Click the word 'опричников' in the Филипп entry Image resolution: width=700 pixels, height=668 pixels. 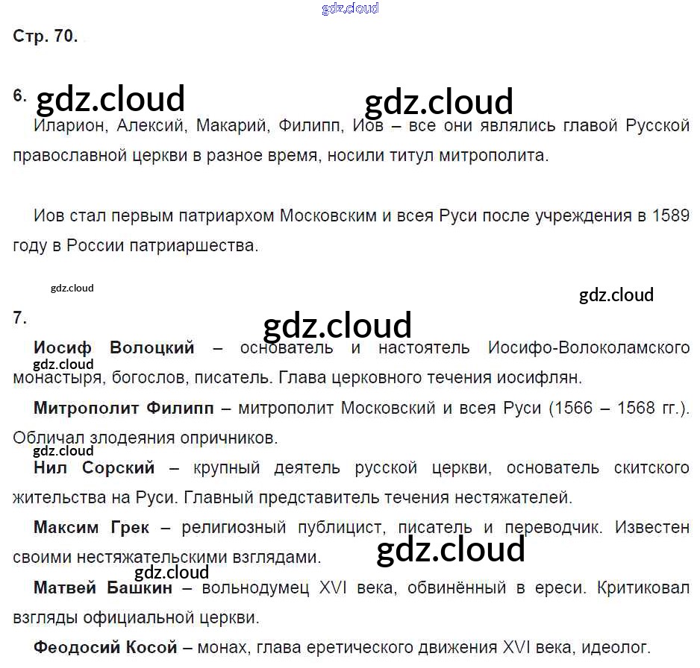point(231,438)
